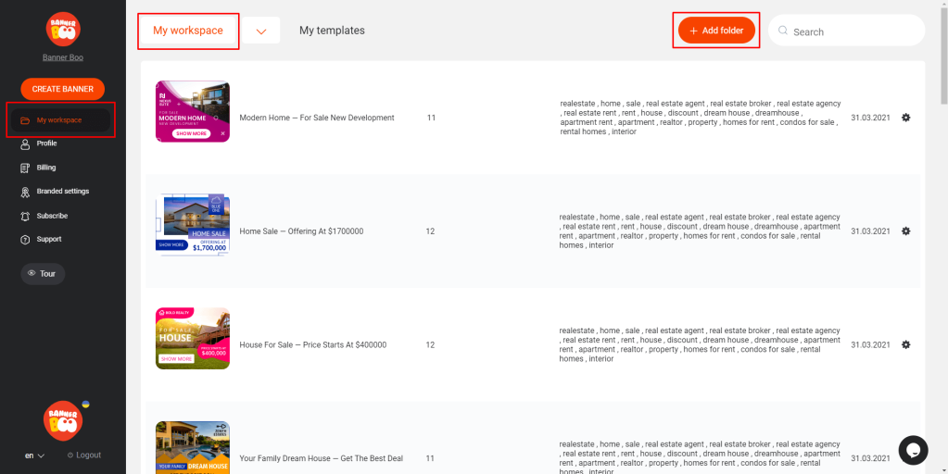Select the My workspace tab header
Screen dimensions: 948x474
click(188, 31)
